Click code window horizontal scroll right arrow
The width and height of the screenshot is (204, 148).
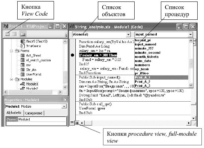189,123
